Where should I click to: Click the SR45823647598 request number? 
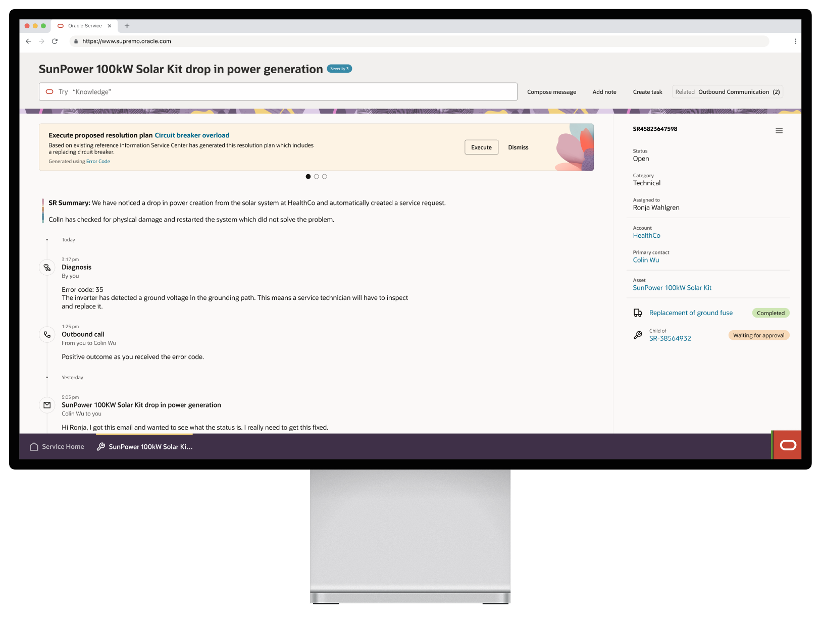click(x=655, y=129)
